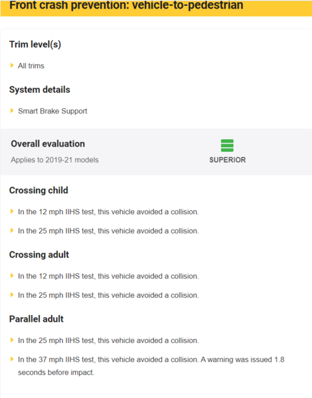The width and height of the screenshot is (312, 398).
Task: Click bullet arrow of Parallel adult 25 mph result
Action: pyautogui.click(x=12, y=340)
